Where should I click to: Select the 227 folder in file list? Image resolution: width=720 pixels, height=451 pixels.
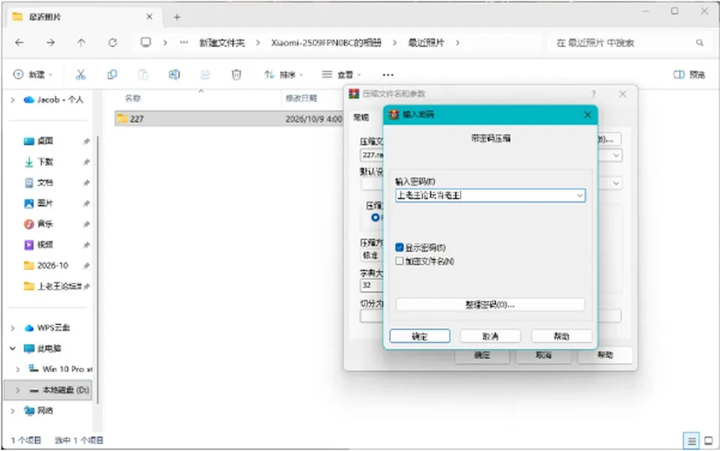tap(229, 119)
